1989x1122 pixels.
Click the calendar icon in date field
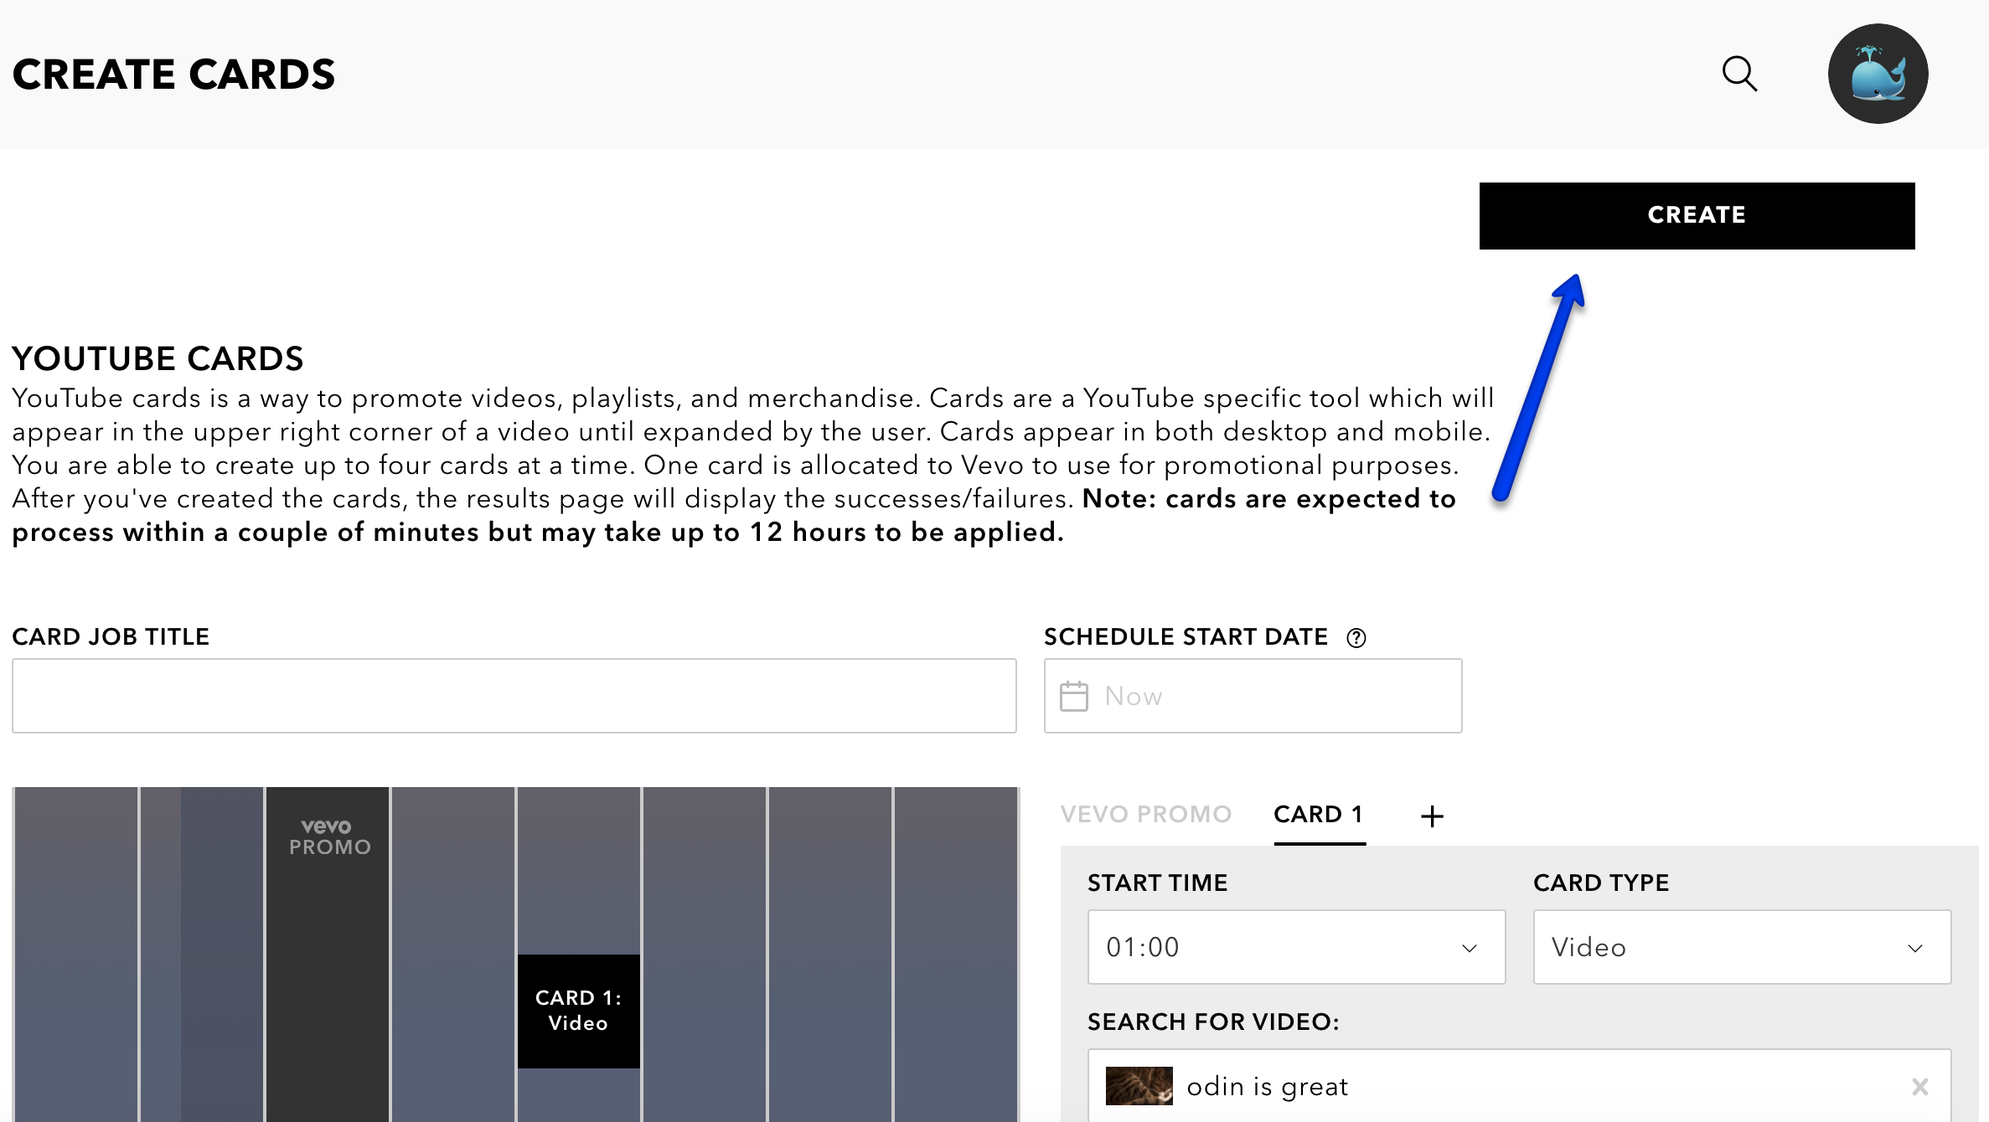point(1073,696)
